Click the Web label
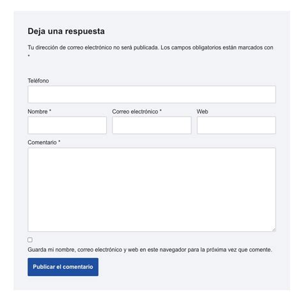The image size is (303, 301). (x=203, y=111)
